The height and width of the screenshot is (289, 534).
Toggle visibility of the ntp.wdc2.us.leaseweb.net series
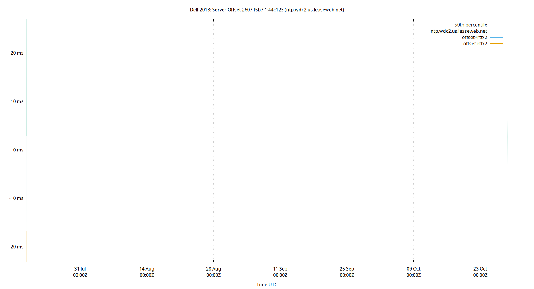tap(459, 31)
